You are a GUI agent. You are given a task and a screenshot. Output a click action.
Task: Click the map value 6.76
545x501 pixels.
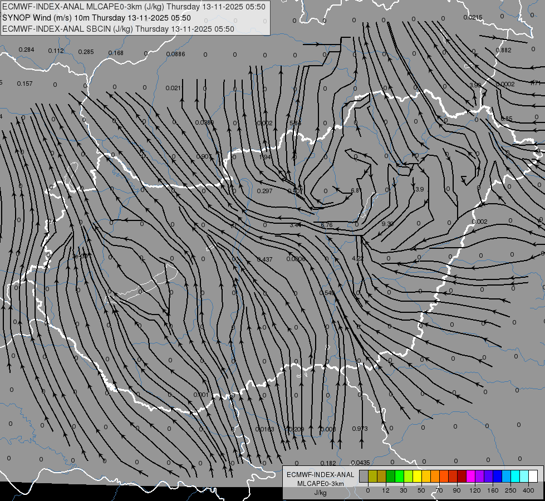(327, 225)
